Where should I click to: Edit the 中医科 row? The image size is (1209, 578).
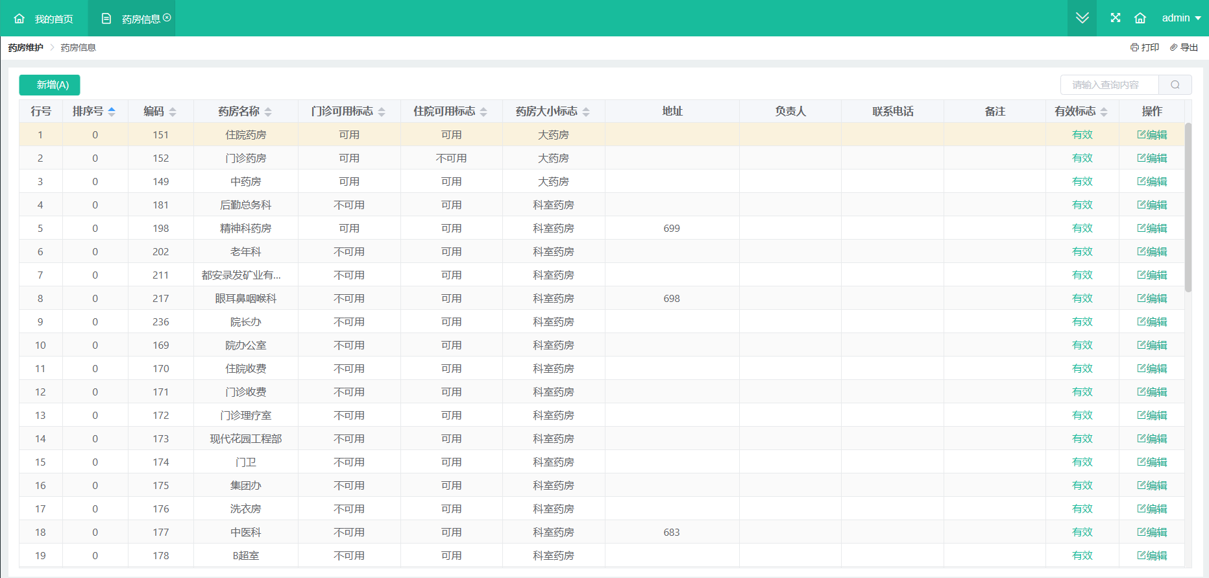click(x=1152, y=533)
